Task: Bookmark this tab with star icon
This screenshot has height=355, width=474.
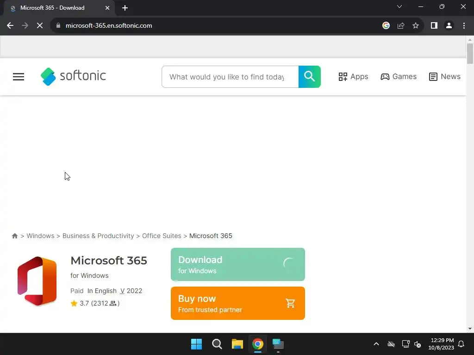Action: coord(416,26)
